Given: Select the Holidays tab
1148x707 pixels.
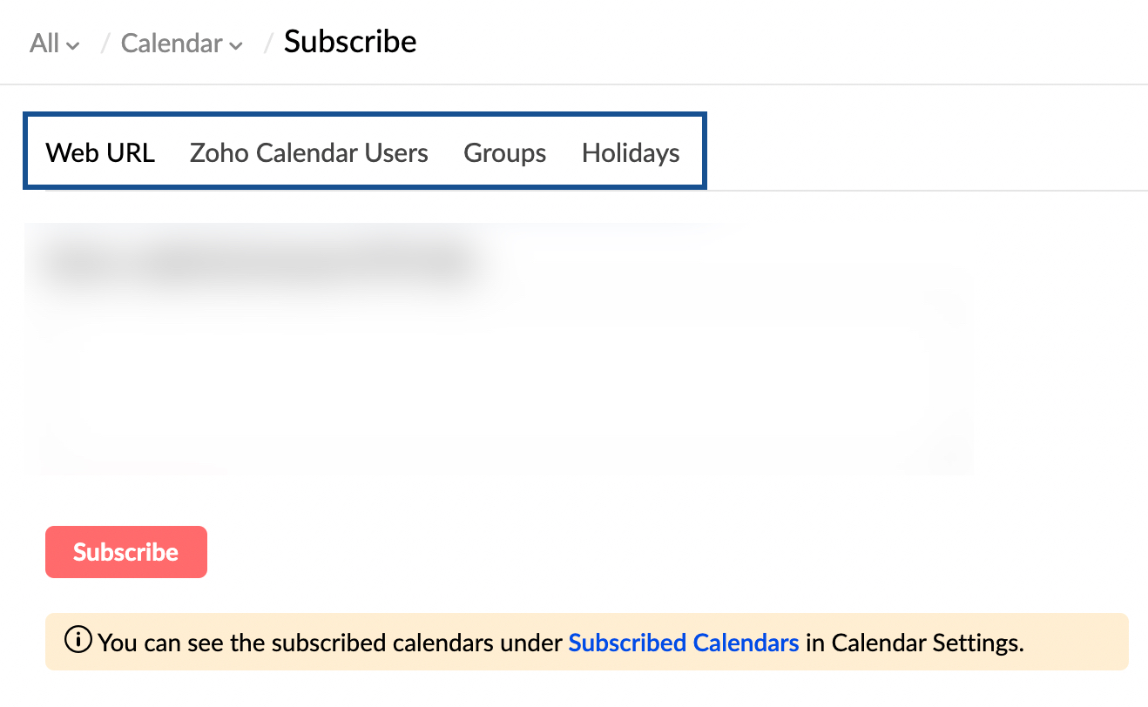Looking at the screenshot, I should (630, 152).
